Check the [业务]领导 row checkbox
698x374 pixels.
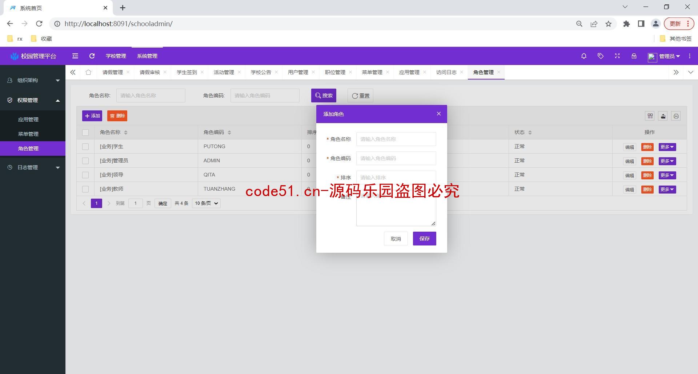[85, 175]
